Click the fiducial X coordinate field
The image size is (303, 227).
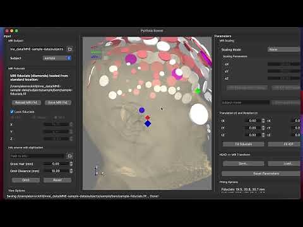pyautogui.click(x=56, y=124)
